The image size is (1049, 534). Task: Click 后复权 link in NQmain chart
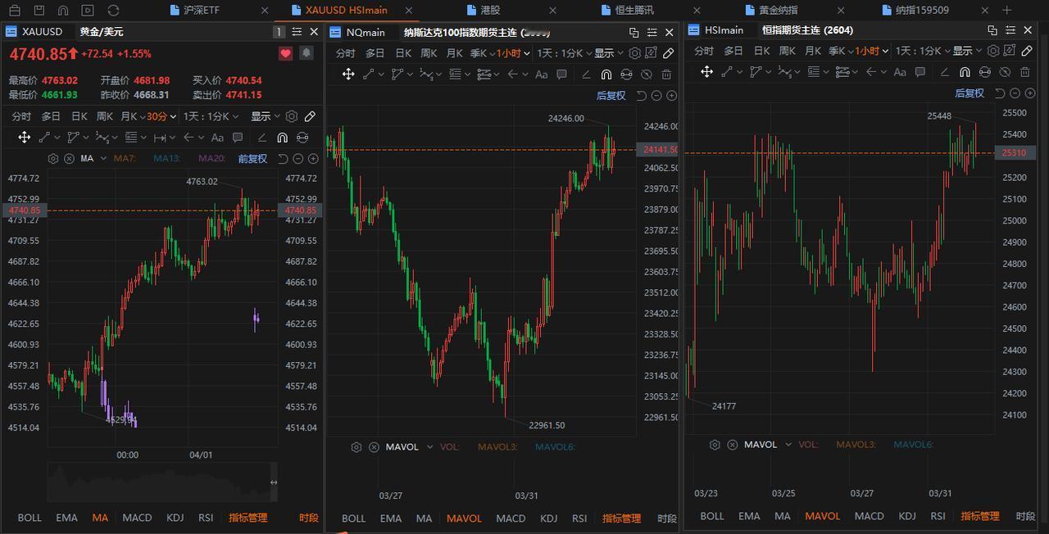coord(611,95)
